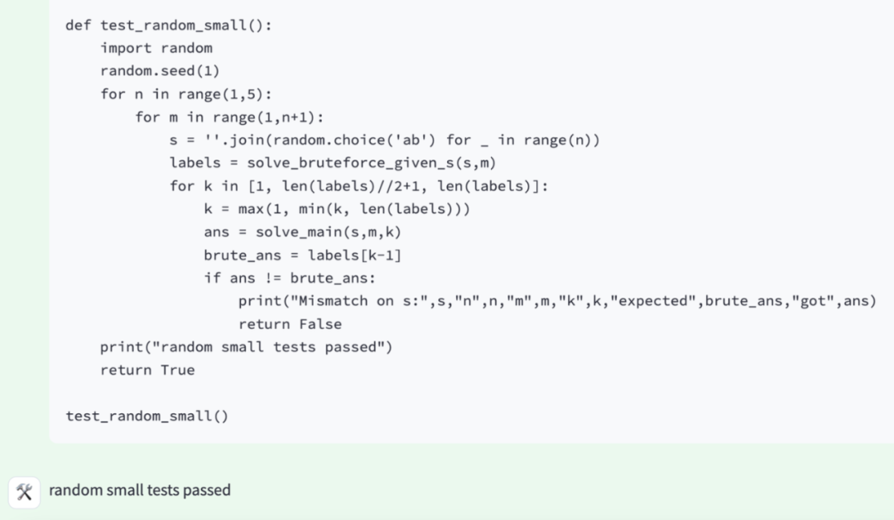
Task: Click the print "Mismatch on s:" statement
Action: pos(557,301)
